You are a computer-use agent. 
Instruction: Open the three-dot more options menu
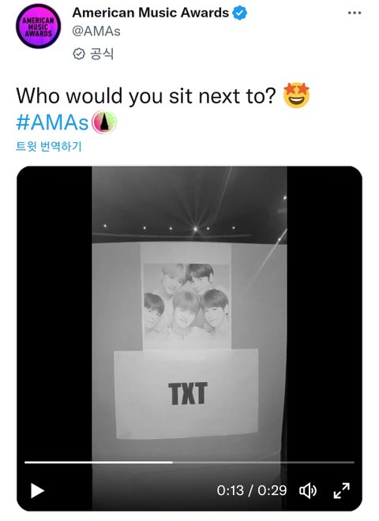355,13
